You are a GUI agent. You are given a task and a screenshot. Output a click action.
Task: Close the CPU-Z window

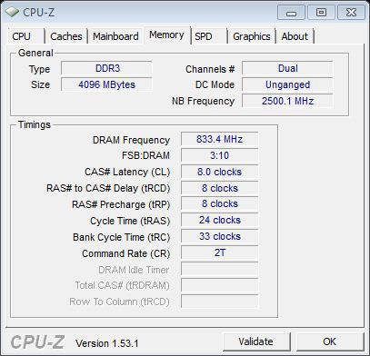point(351,13)
